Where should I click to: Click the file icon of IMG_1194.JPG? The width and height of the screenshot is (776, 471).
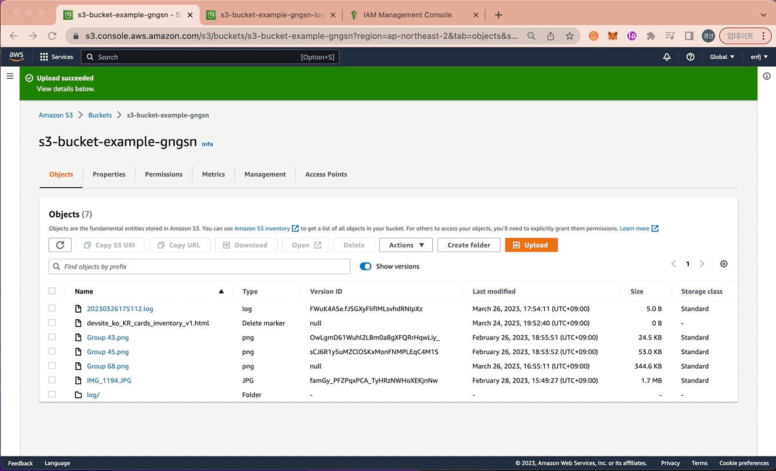pos(78,381)
